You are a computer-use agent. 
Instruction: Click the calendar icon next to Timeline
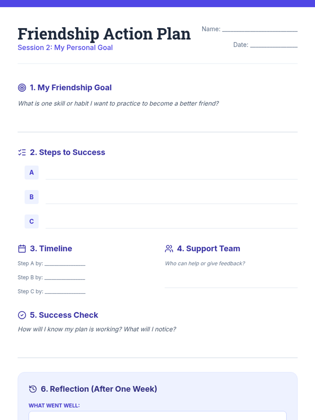coord(22,249)
